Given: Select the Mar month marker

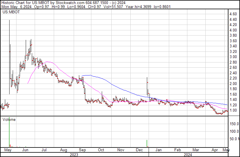Looking at the screenshot, I should 196,150.
